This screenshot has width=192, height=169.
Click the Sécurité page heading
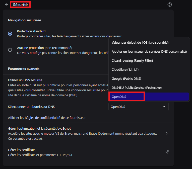point(20,5)
